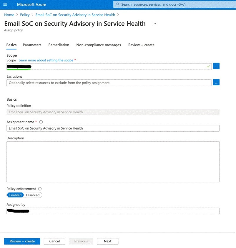Click the Cancel button
The width and height of the screenshot is (236, 248).
54,241
